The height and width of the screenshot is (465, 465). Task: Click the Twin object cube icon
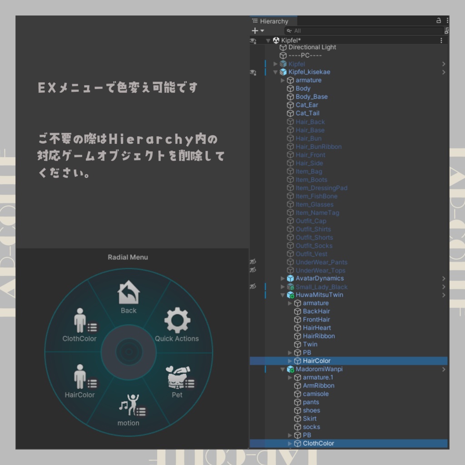click(297, 344)
